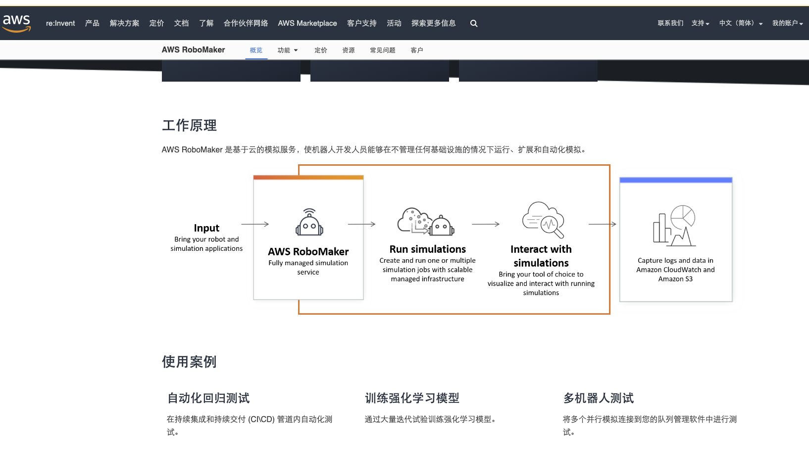This screenshot has height=475, width=809.
Task: Click the 联系我们 link
Action: tap(670, 23)
